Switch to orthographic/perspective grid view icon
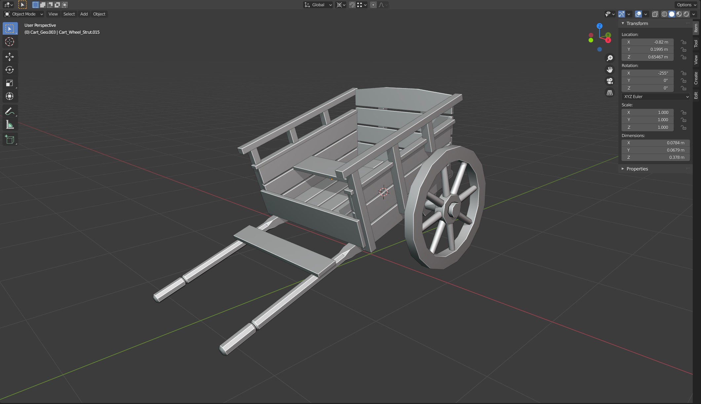 click(609, 93)
